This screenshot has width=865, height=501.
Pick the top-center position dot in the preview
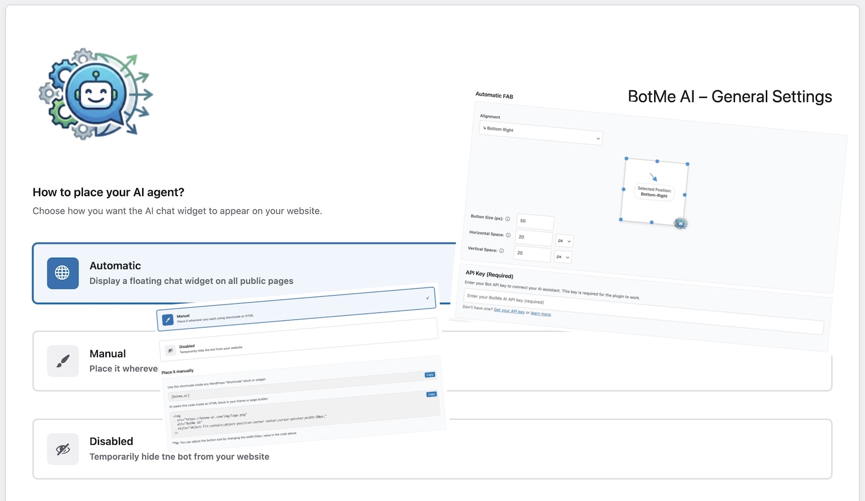(x=657, y=161)
